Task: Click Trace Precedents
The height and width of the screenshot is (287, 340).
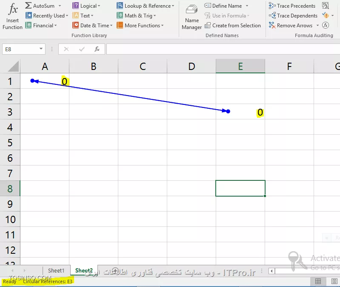Action: [x=292, y=6]
